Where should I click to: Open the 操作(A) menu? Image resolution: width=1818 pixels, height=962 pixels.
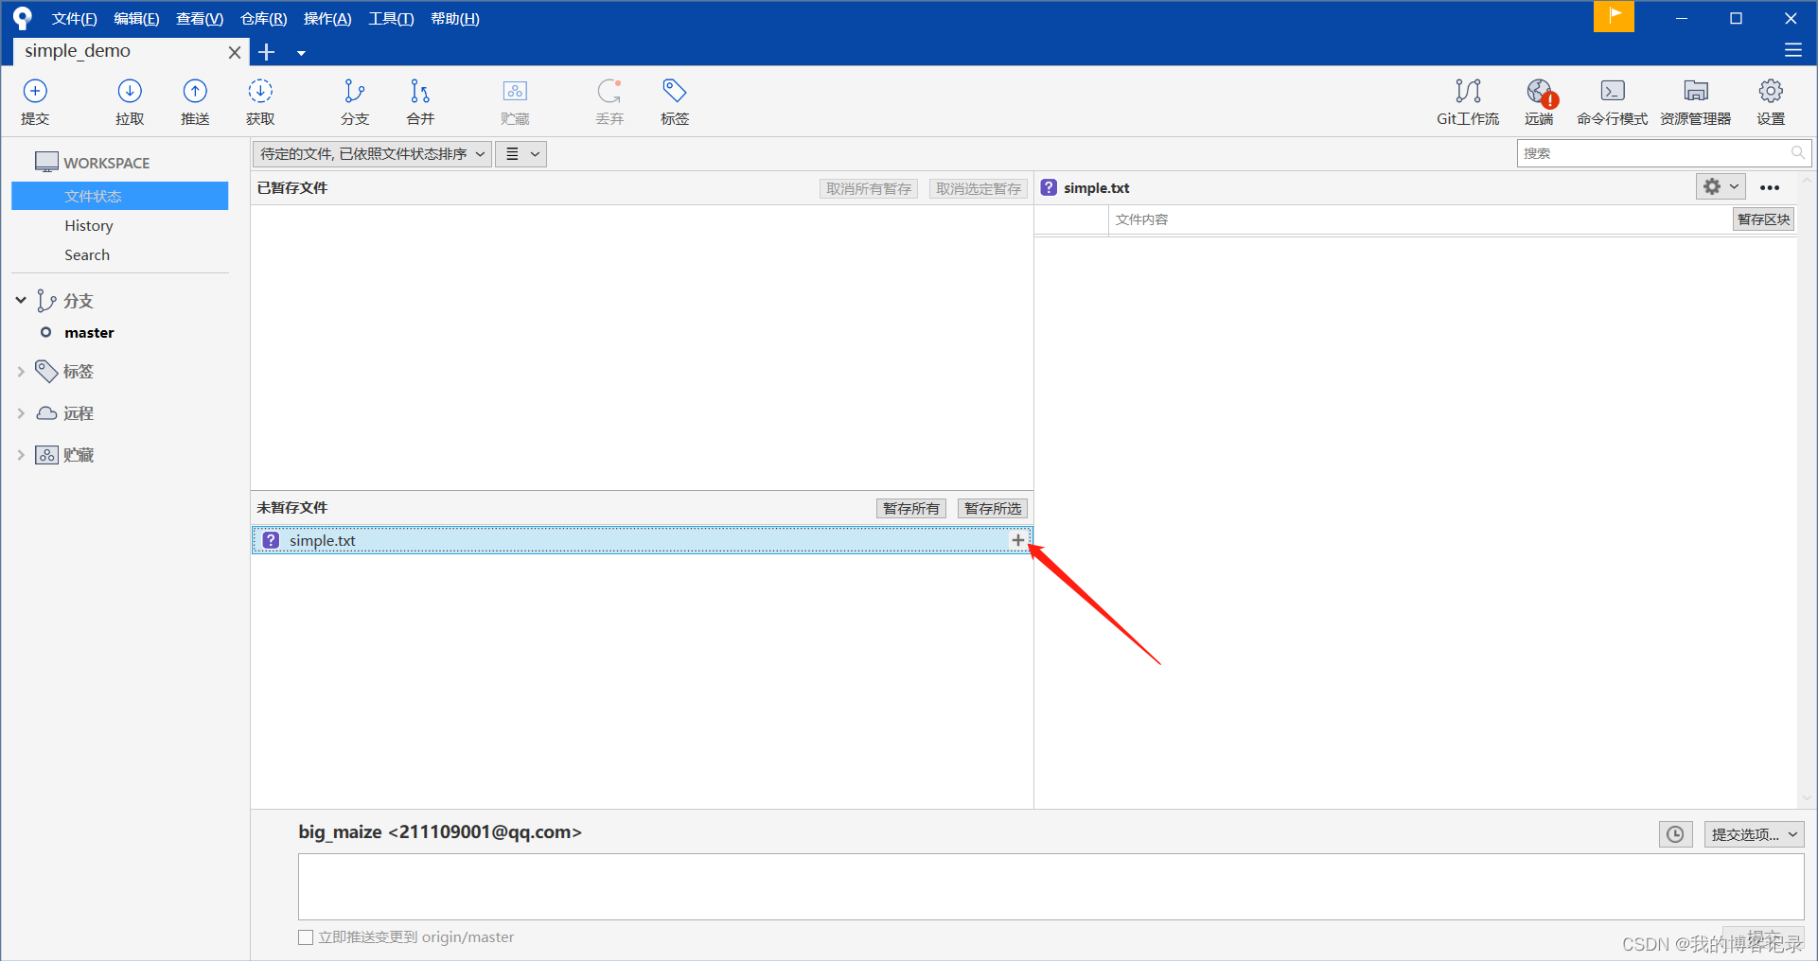click(x=327, y=19)
